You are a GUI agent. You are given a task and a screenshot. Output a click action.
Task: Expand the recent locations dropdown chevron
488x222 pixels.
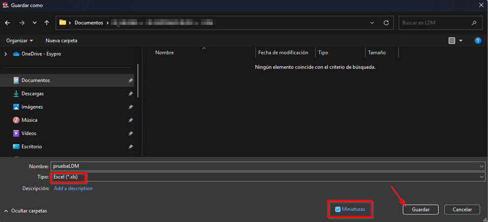pyautogui.click(x=35, y=23)
